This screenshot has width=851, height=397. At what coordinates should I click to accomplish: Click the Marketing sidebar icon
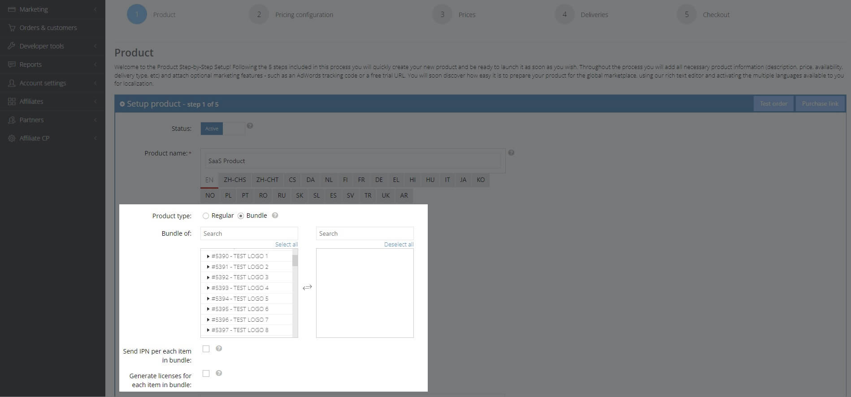point(12,9)
